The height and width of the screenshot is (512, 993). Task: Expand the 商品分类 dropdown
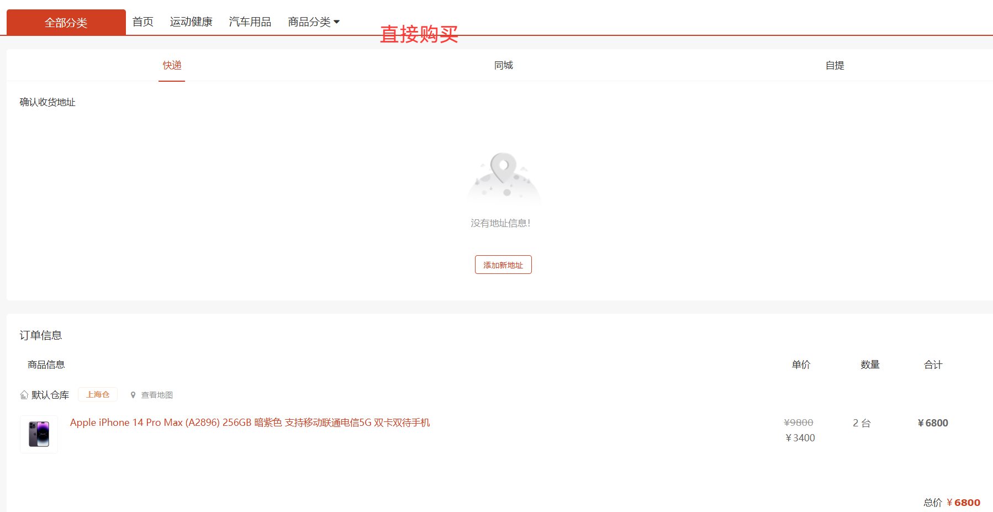tap(314, 22)
